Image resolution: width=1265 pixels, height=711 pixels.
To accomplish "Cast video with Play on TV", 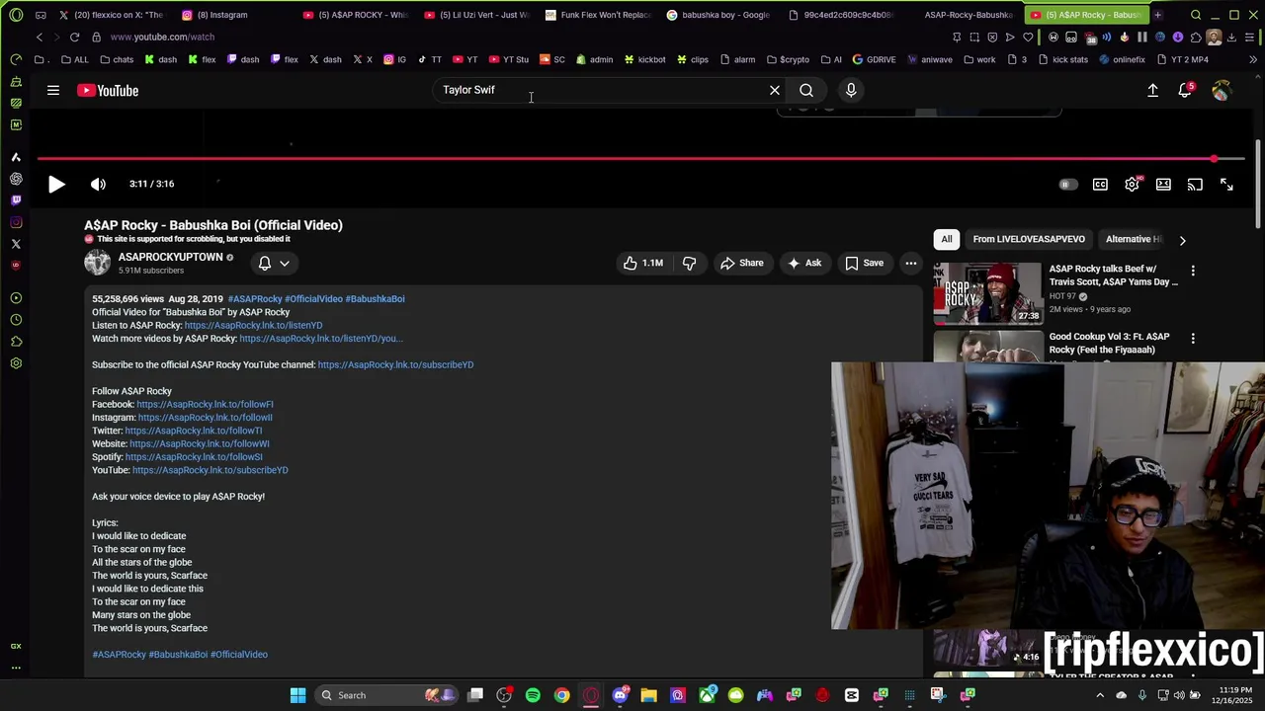I will [x=1195, y=185].
